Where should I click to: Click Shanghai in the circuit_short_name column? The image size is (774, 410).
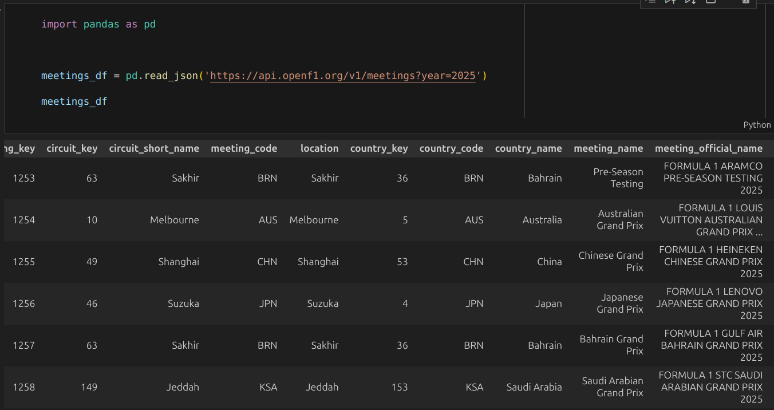[x=179, y=262]
